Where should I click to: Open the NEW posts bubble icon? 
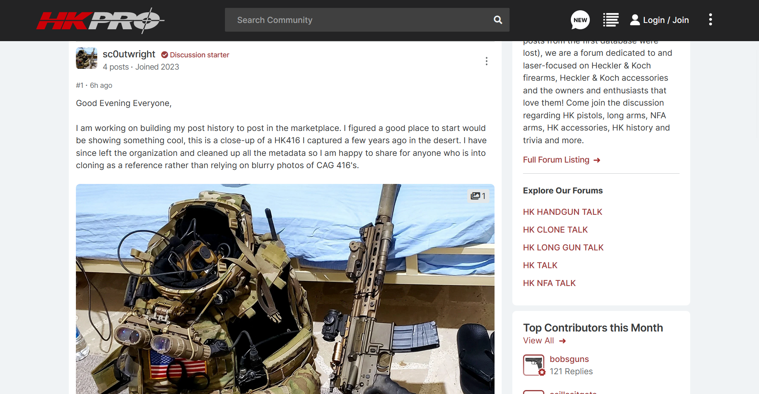tap(580, 20)
